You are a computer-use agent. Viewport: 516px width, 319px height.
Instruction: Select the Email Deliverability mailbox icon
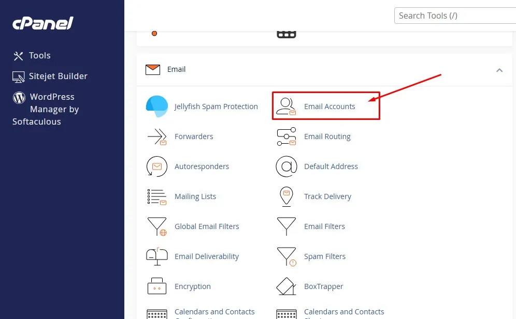(x=157, y=256)
